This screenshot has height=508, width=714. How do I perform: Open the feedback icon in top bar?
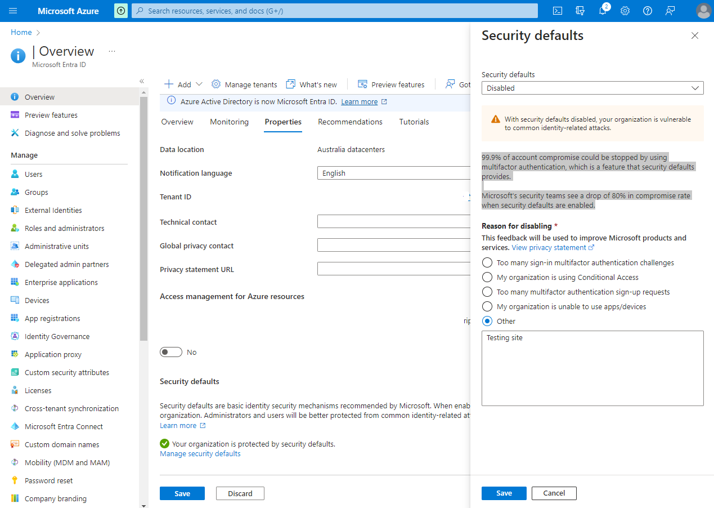(670, 11)
